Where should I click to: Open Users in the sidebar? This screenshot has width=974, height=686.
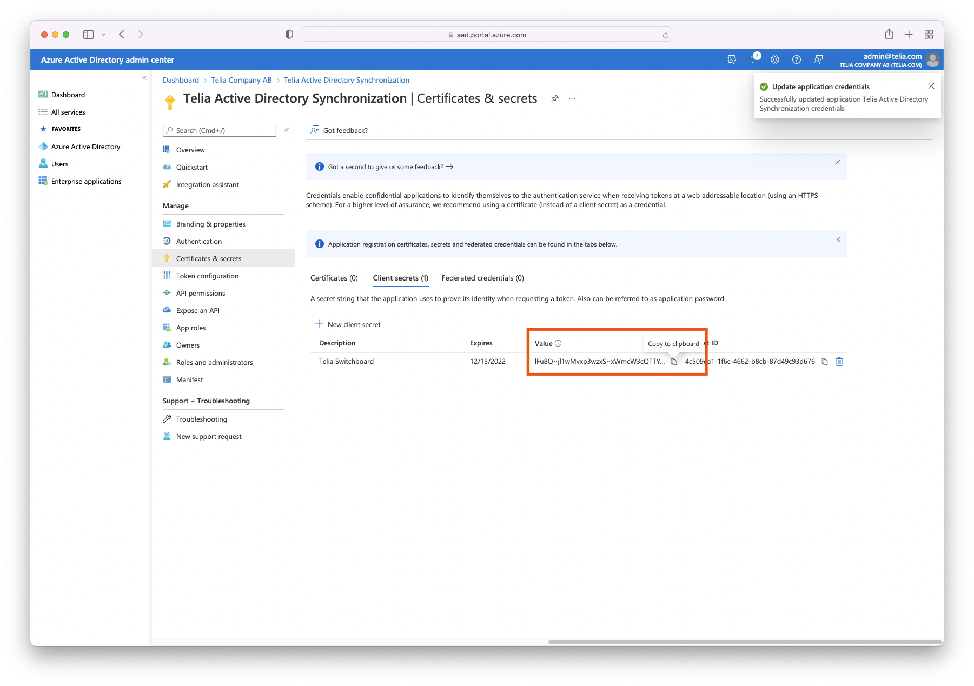coord(59,164)
